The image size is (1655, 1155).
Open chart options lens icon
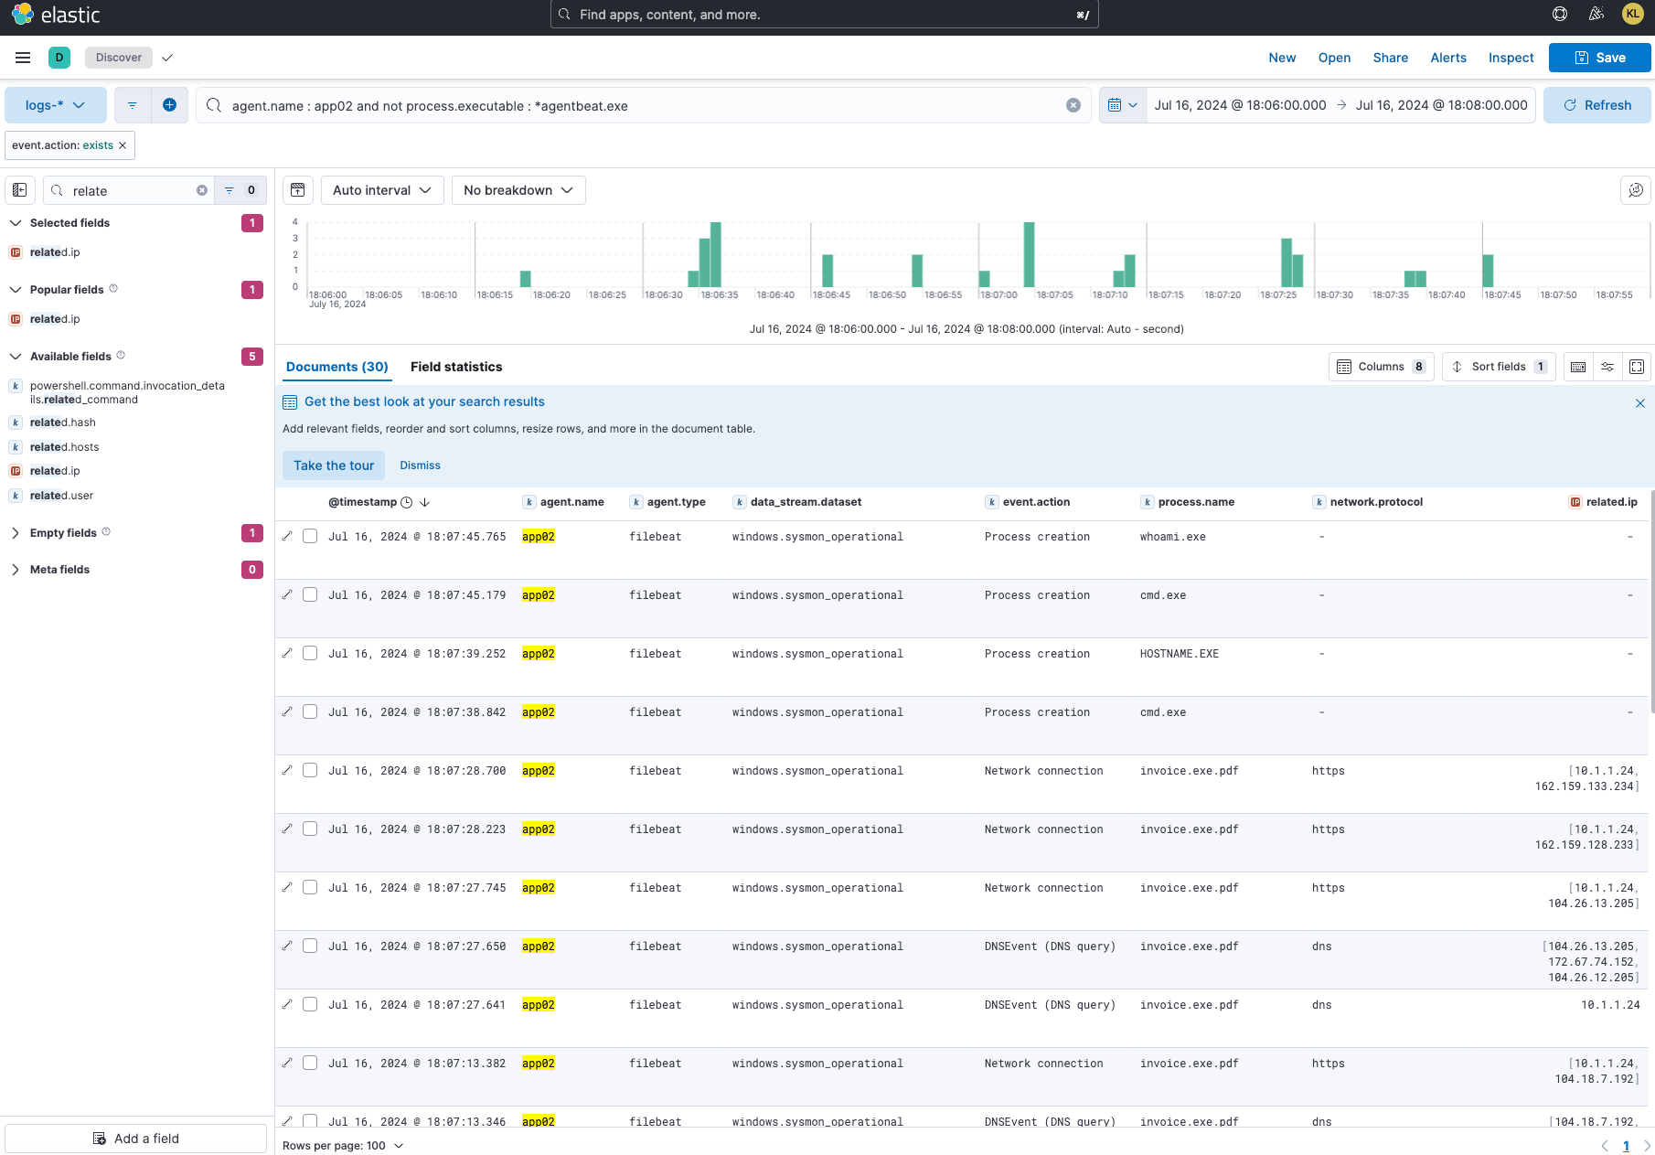click(x=1636, y=190)
